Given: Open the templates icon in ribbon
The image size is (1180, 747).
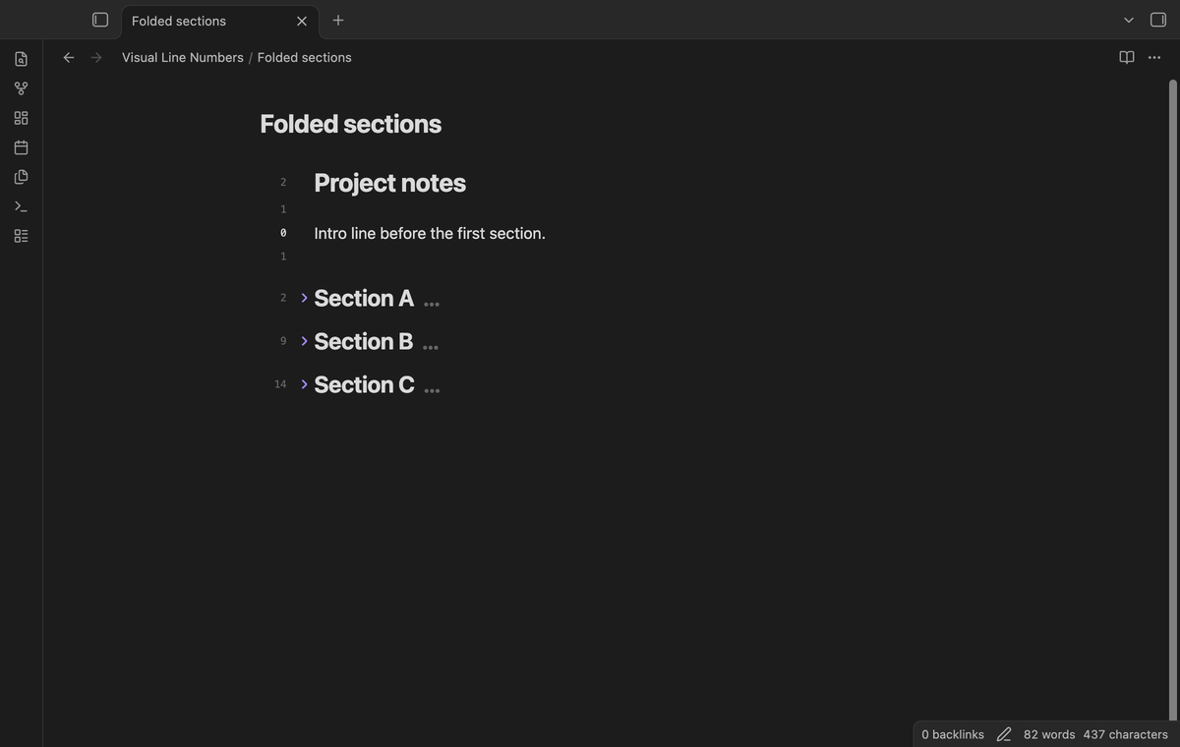Looking at the screenshot, I should (21, 177).
